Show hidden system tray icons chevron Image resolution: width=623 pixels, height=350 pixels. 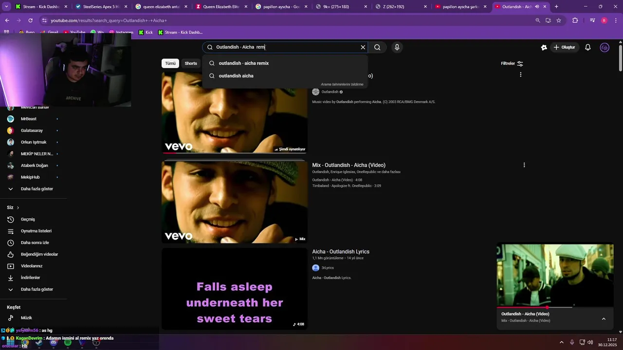point(561,342)
